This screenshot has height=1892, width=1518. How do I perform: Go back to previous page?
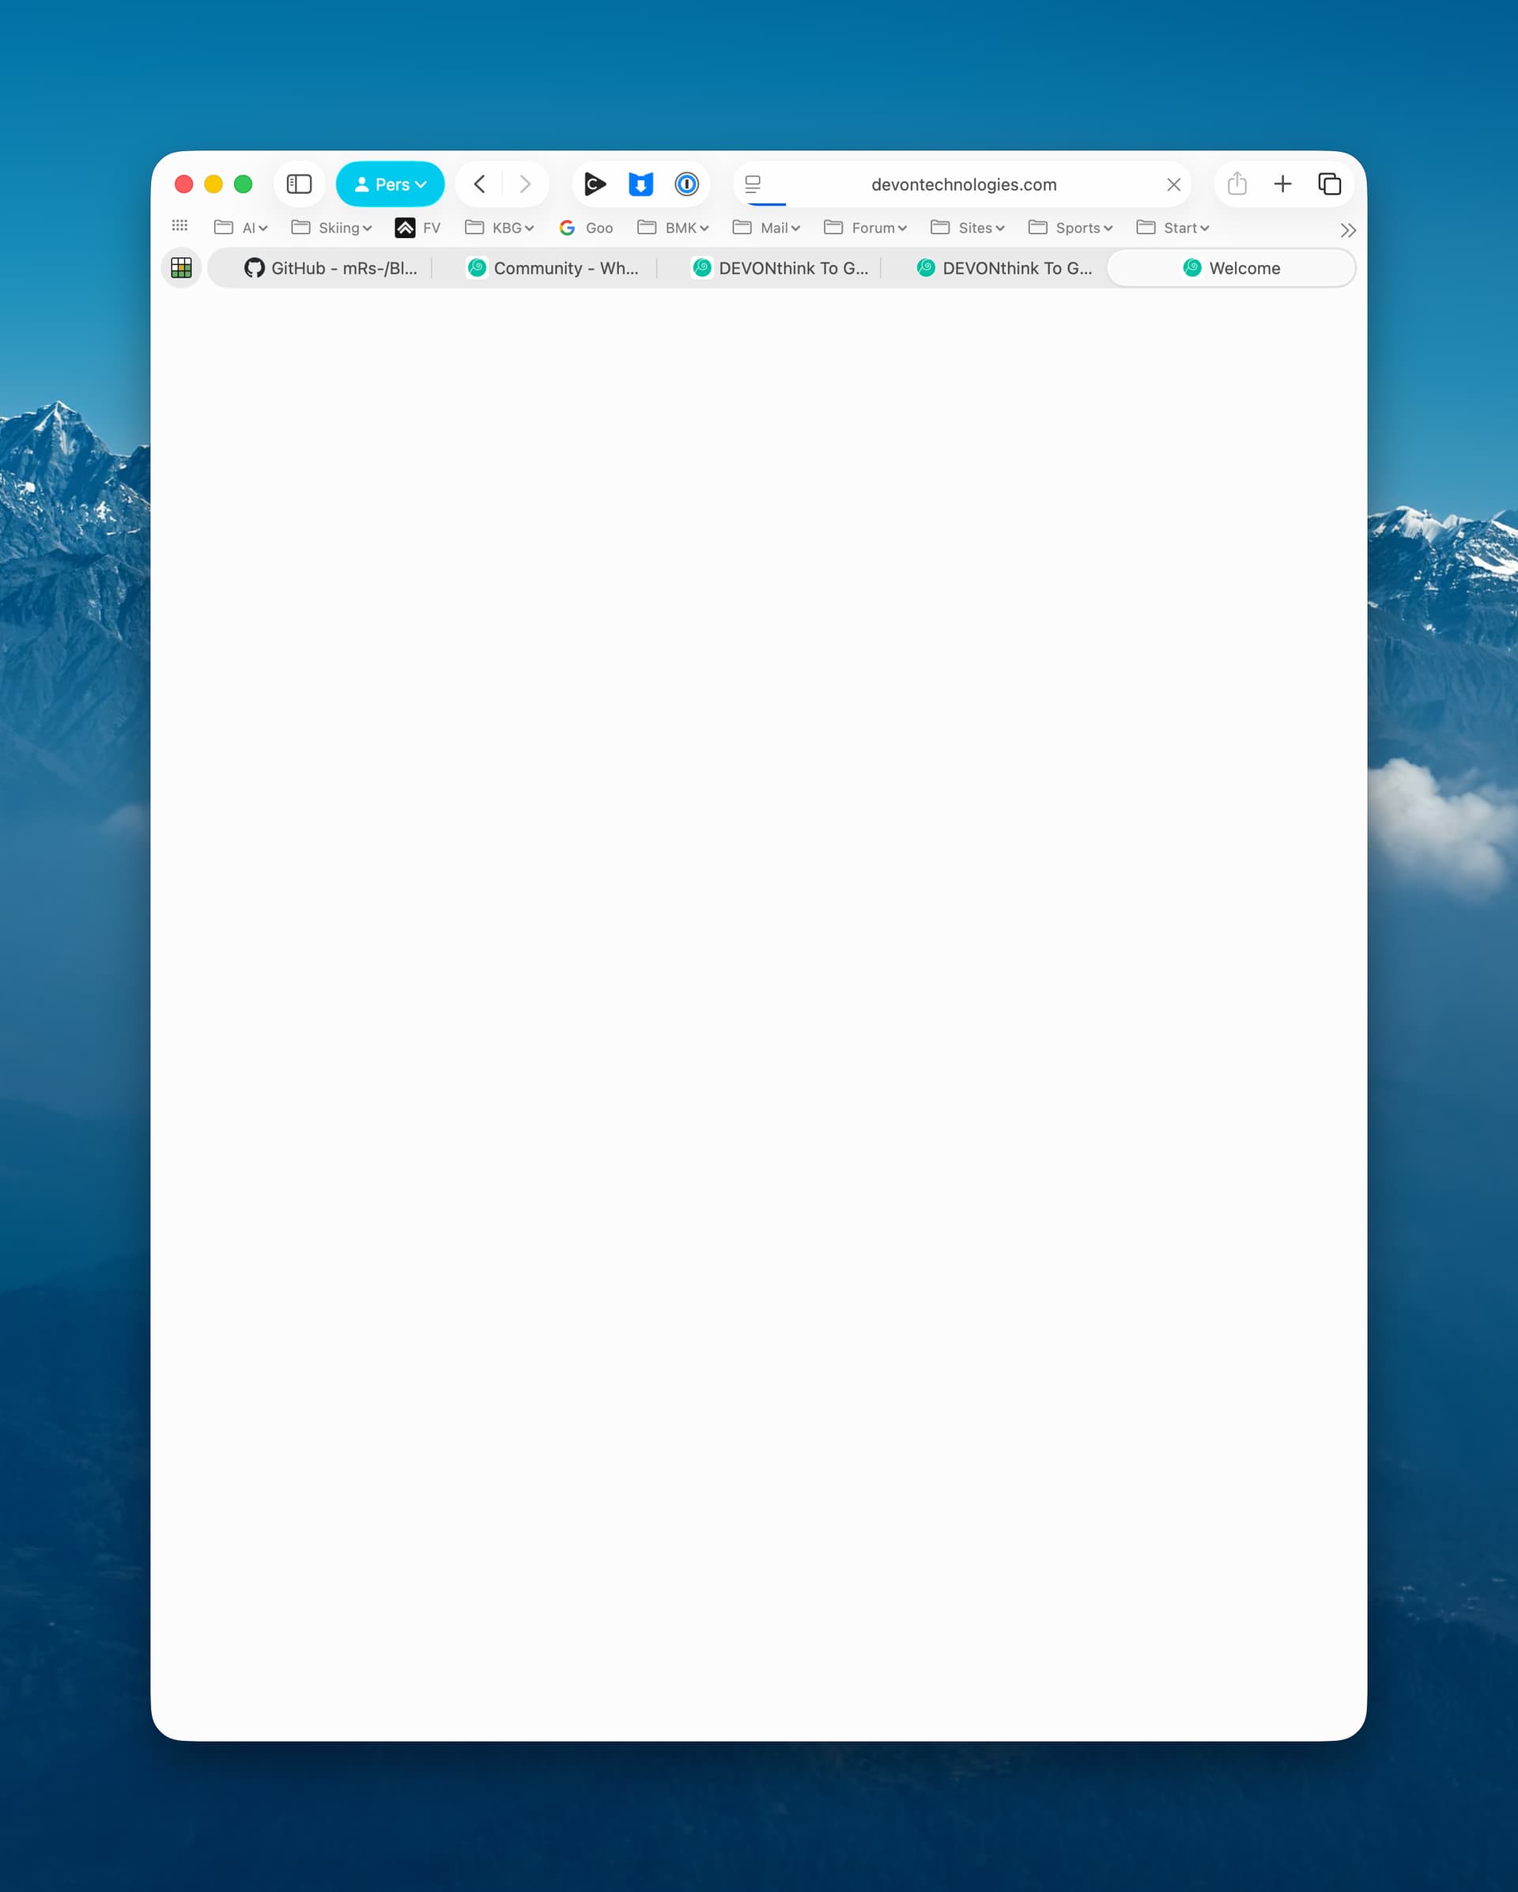(480, 184)
